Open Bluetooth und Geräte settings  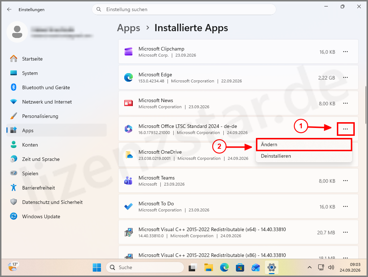tap(56, 87)
